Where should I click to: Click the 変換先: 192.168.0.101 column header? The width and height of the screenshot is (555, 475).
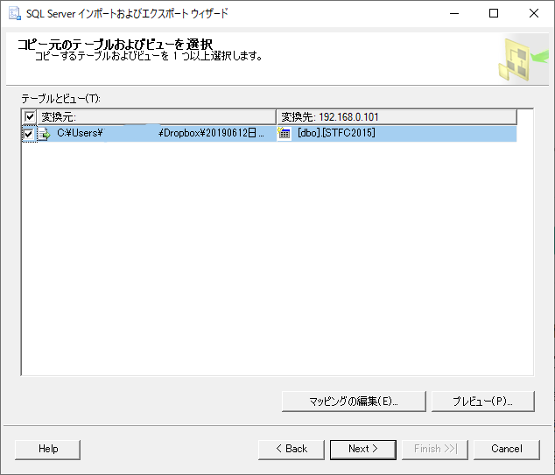coord(396,117)
